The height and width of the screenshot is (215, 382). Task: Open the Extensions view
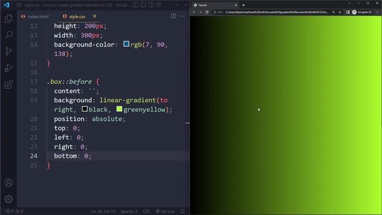point(8,85)
